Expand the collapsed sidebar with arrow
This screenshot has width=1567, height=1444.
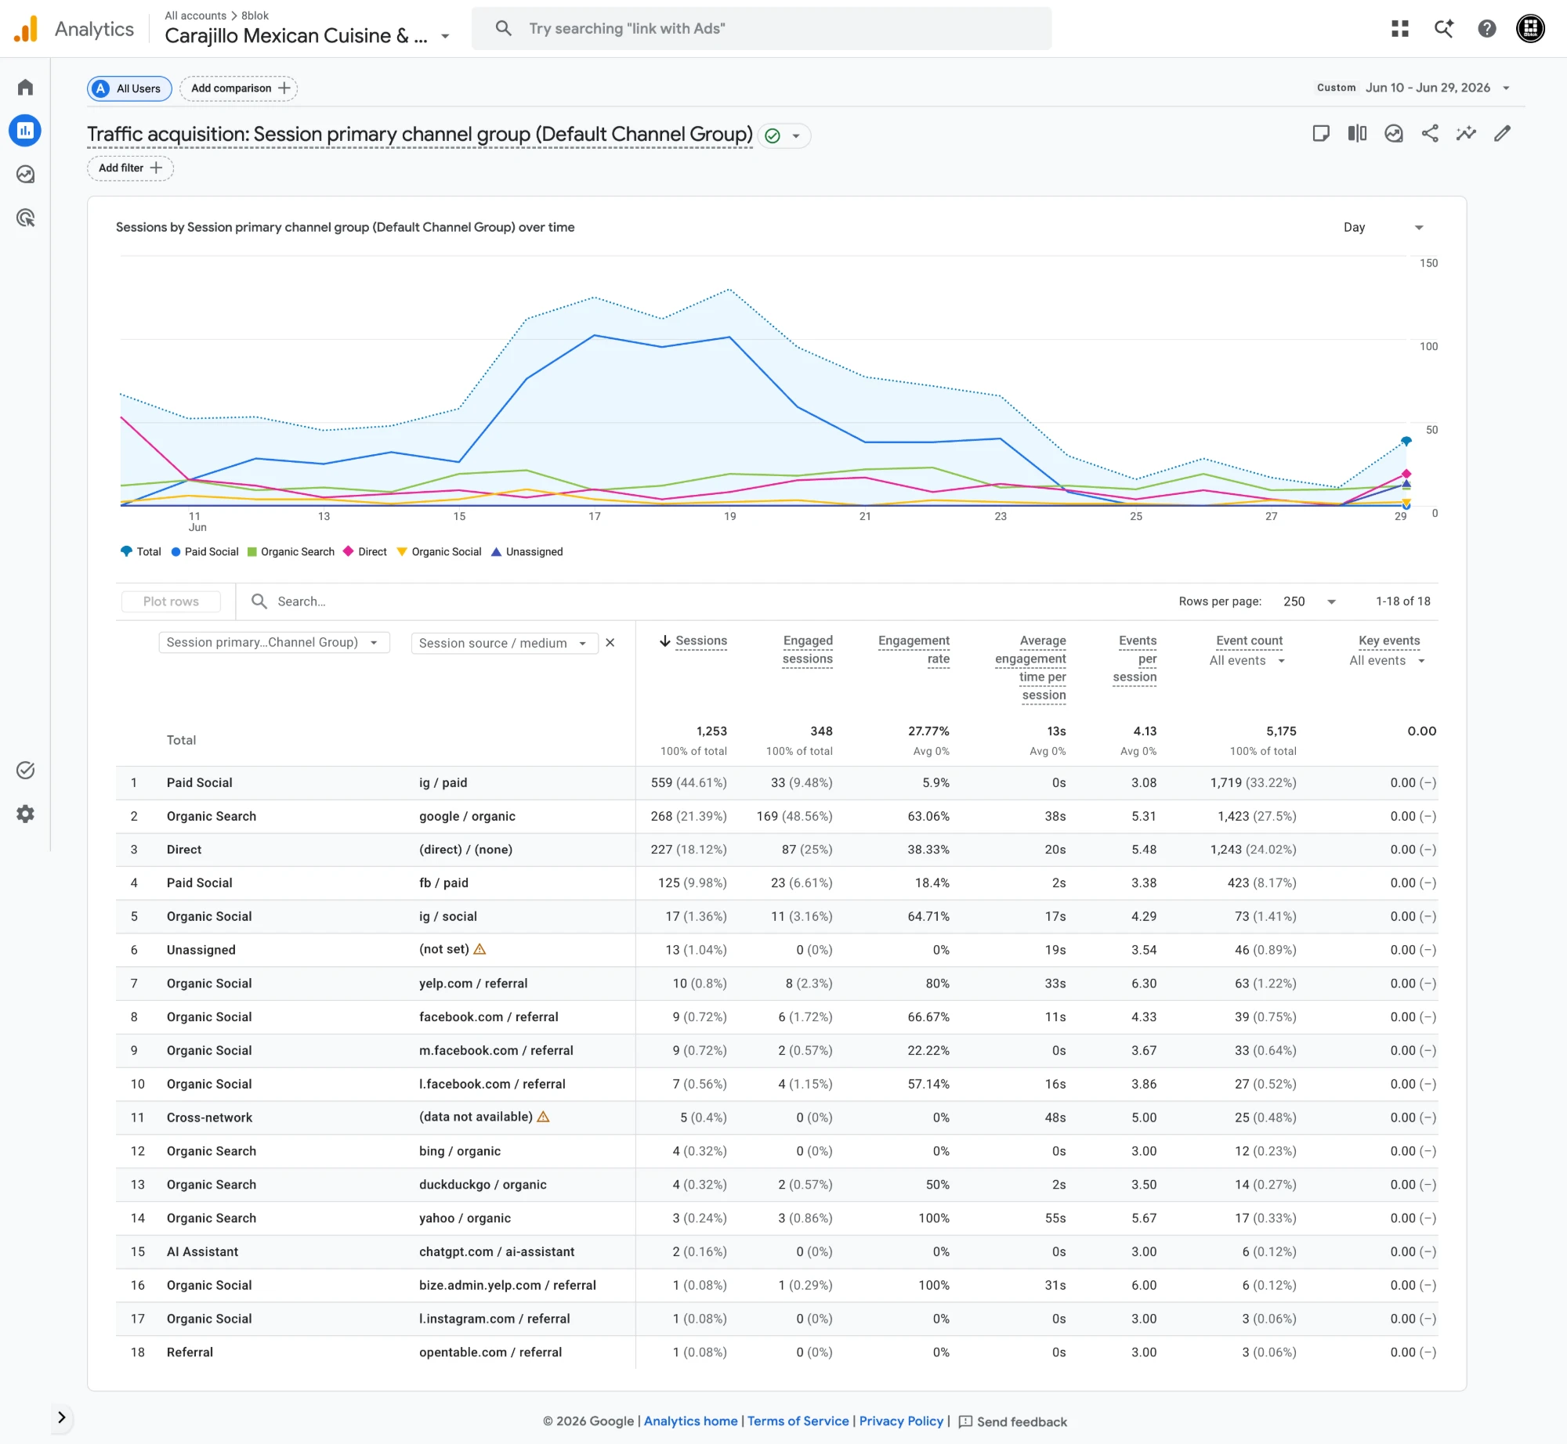pos(62,1417)
